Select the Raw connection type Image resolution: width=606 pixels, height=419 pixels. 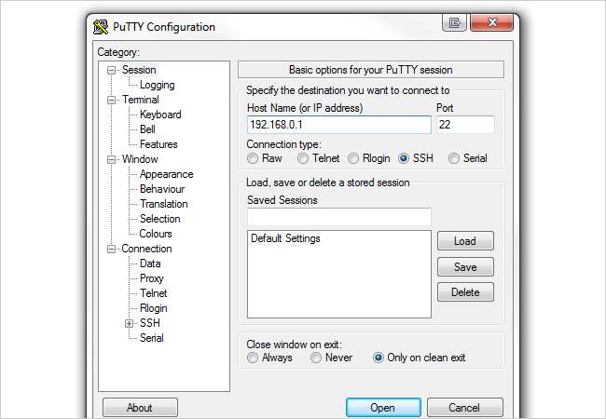click(x=252, y=158)
